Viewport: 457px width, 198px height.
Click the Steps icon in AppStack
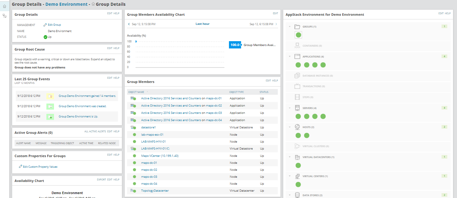[x=297, y=97]
